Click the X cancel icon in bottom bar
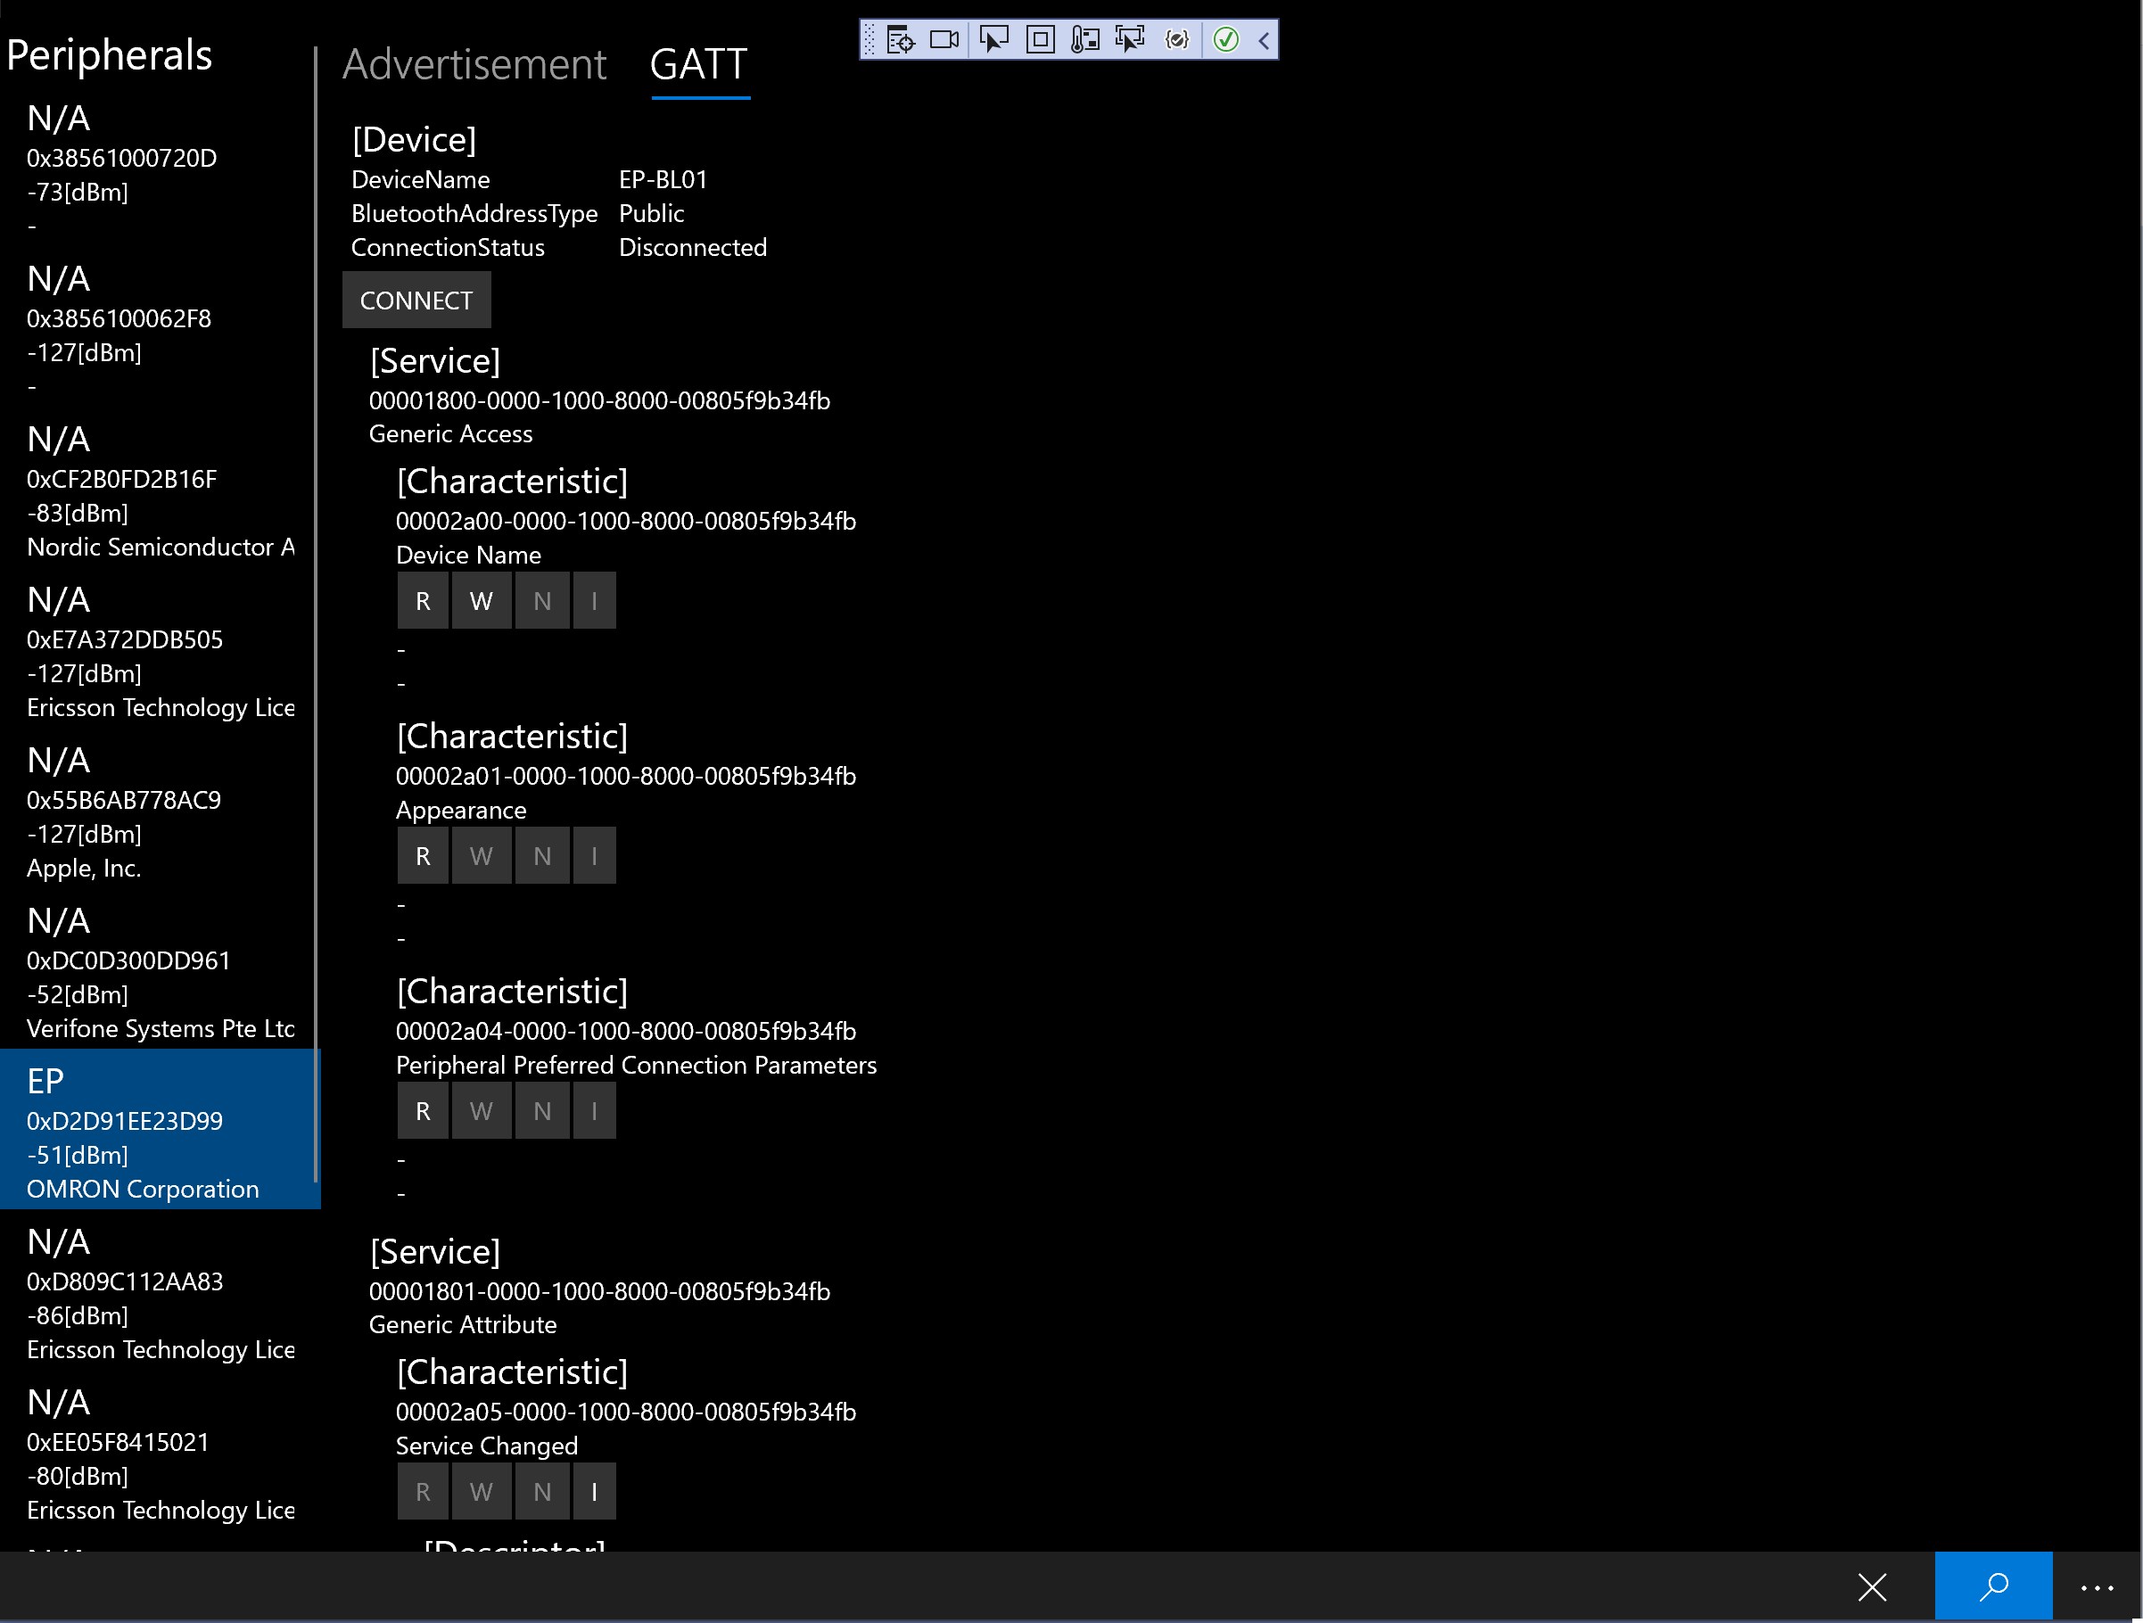 pos(1872,1587)
